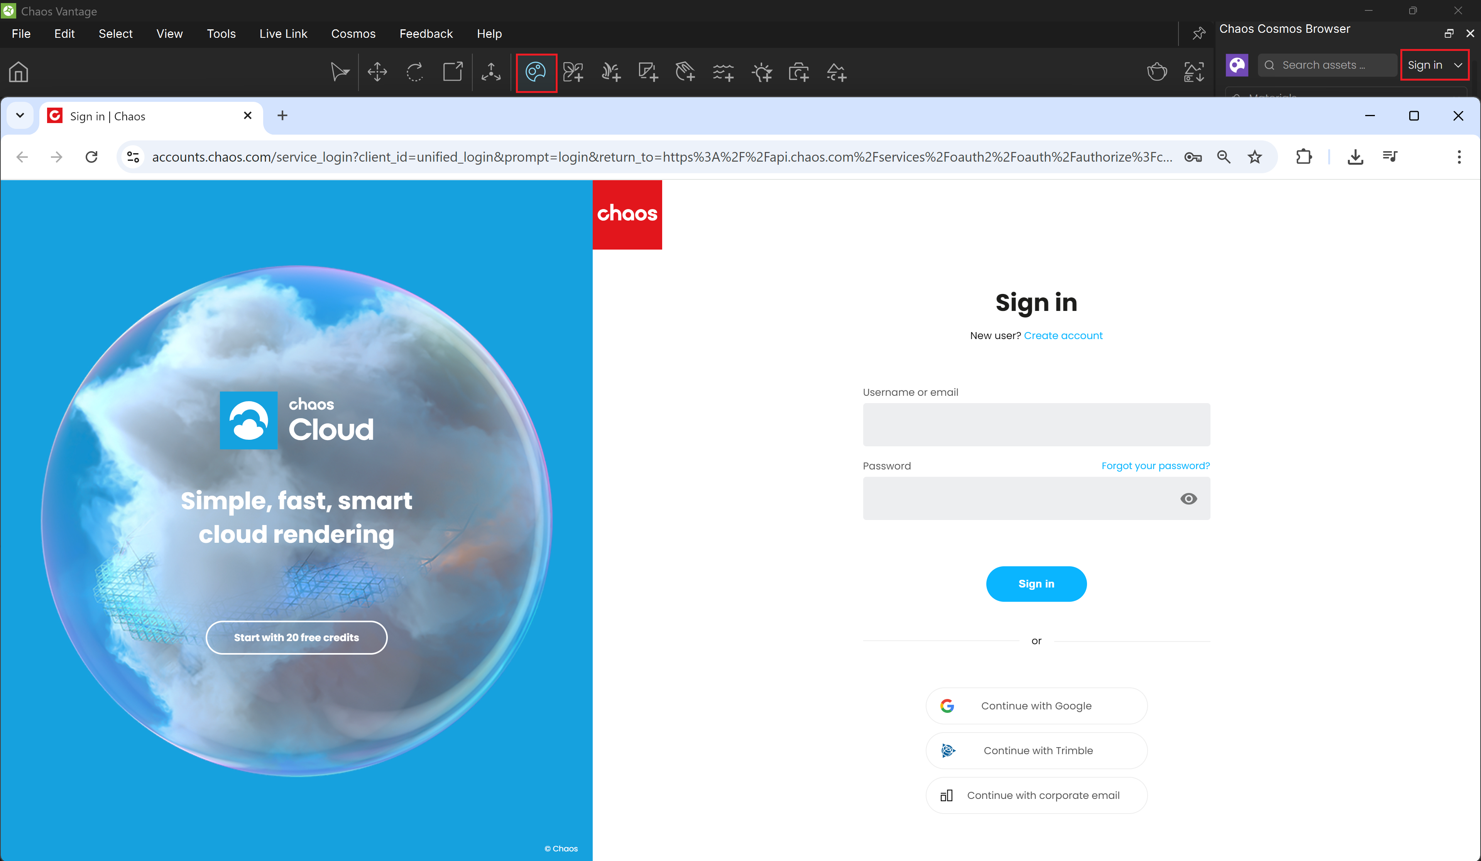Open a new browser tab
The height and width of the screenshot is (861, 1481).
pyautogui.click(x=283, y=116)
